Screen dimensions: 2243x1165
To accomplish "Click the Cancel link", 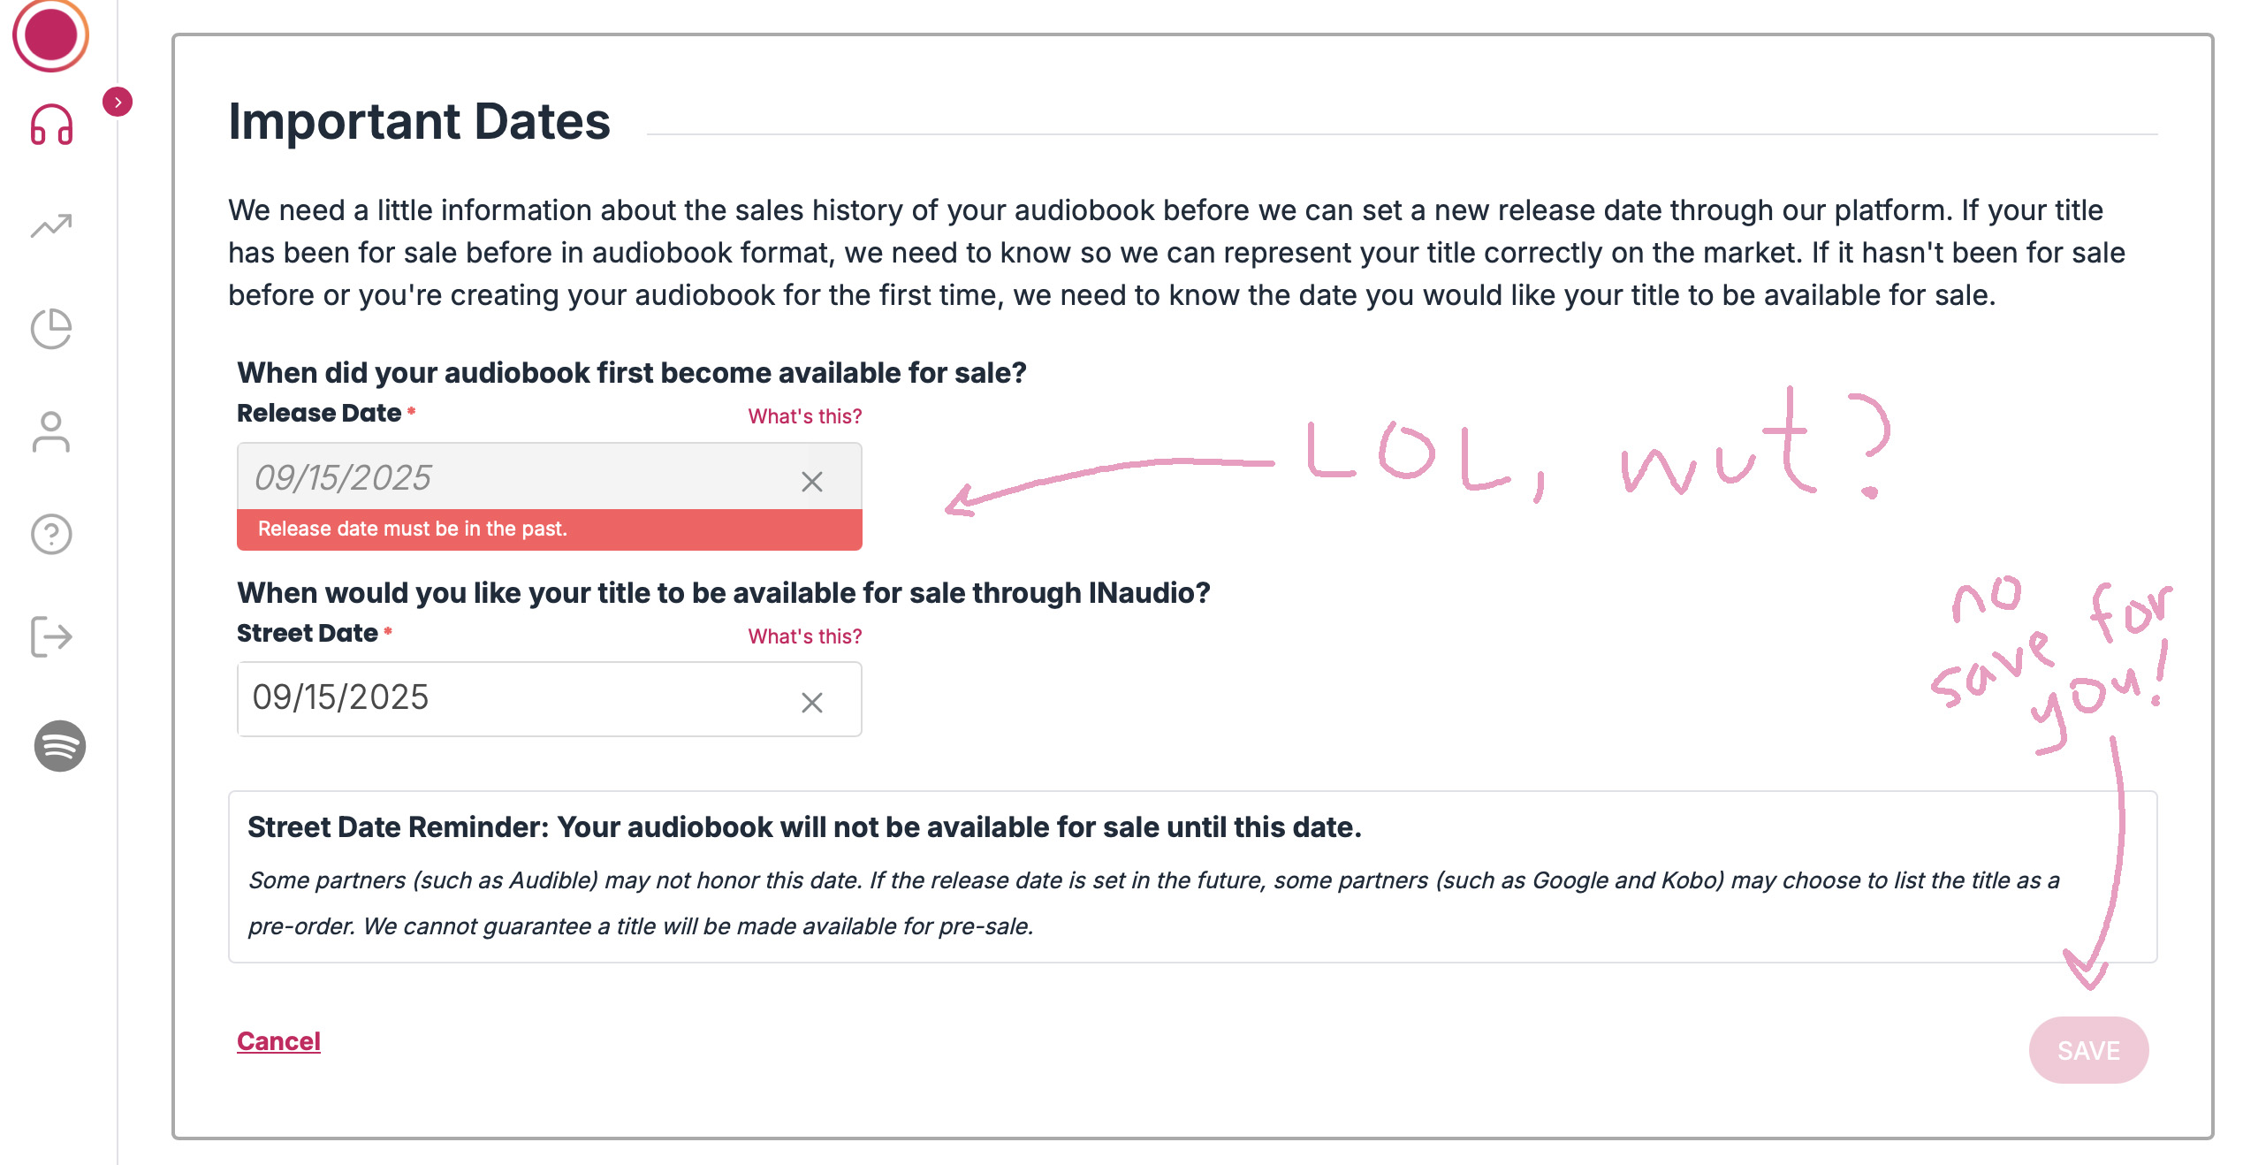I will tap(278, 1041).
